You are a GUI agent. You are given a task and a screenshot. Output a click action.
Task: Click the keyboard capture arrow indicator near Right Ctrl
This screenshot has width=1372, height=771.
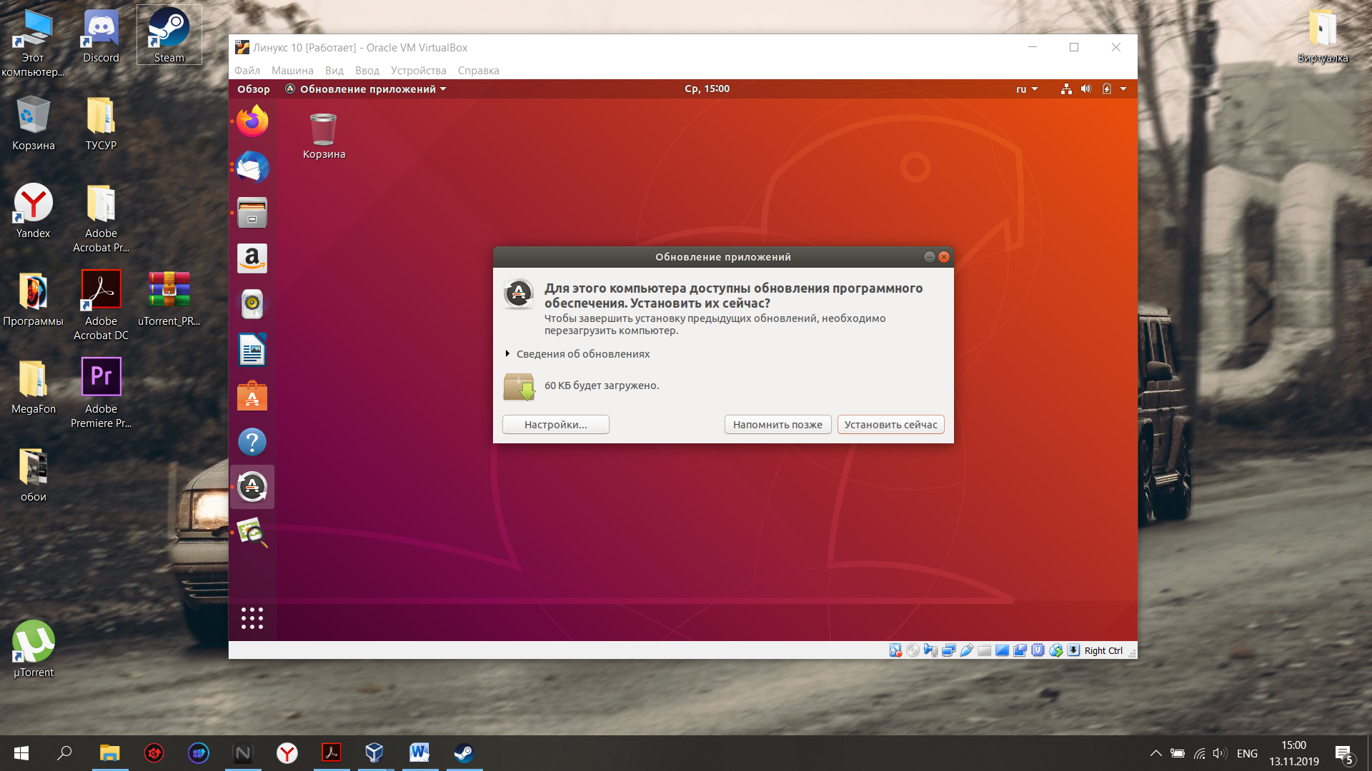pyautogui.click(x=1074, y=650)
